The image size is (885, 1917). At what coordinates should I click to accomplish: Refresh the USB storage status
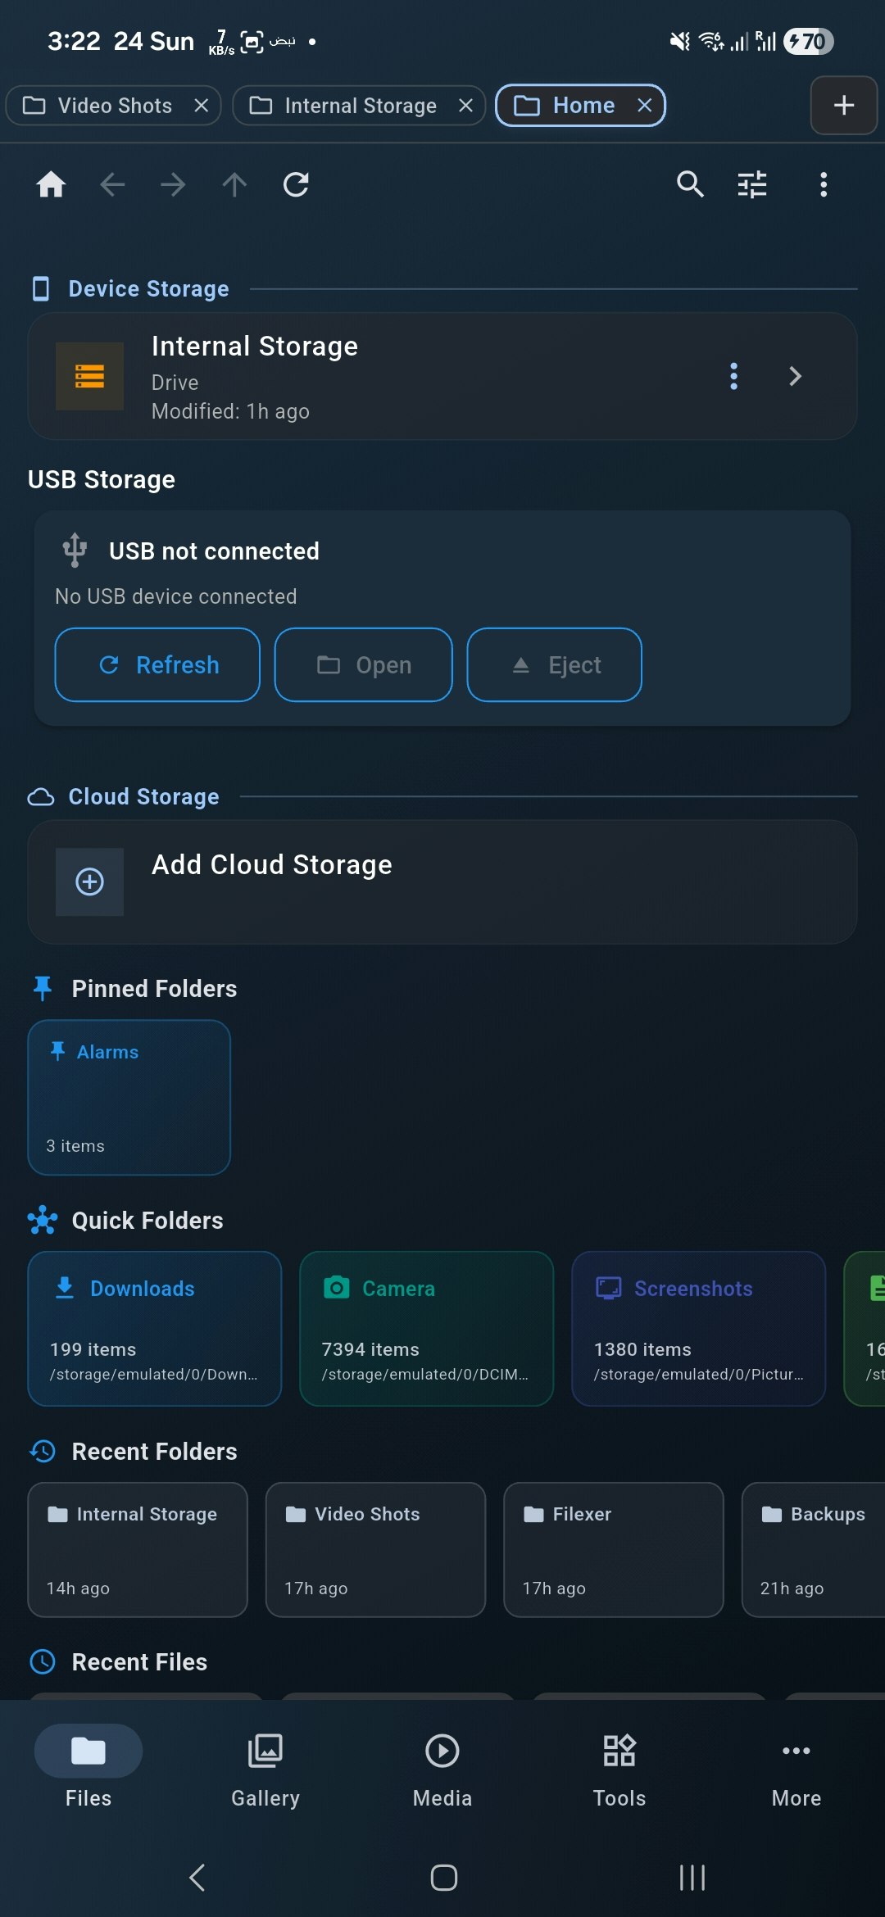(157, 664)
